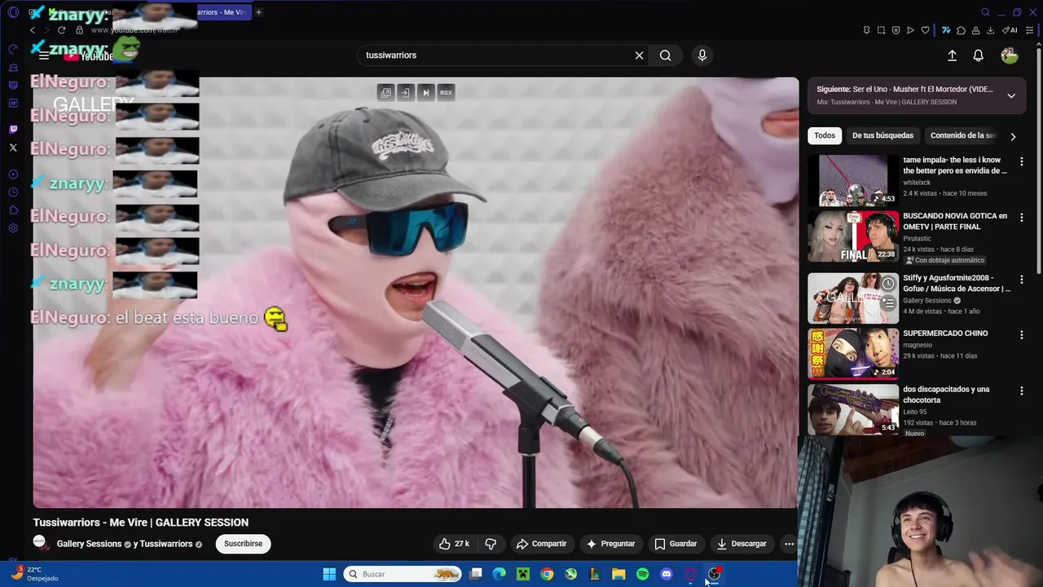
Task: Click the tab search magnifier icon
Action: click(985, 12)
